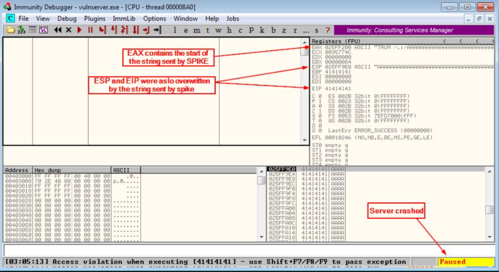Click the down arrow of stack pane scrollbar

coord(490,237)
